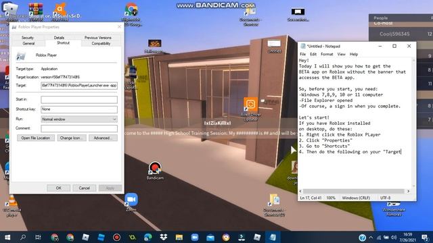This screenshot has width=433, height=243.
Task: Select the Avast desktop icon
Action: click(60, 12)
